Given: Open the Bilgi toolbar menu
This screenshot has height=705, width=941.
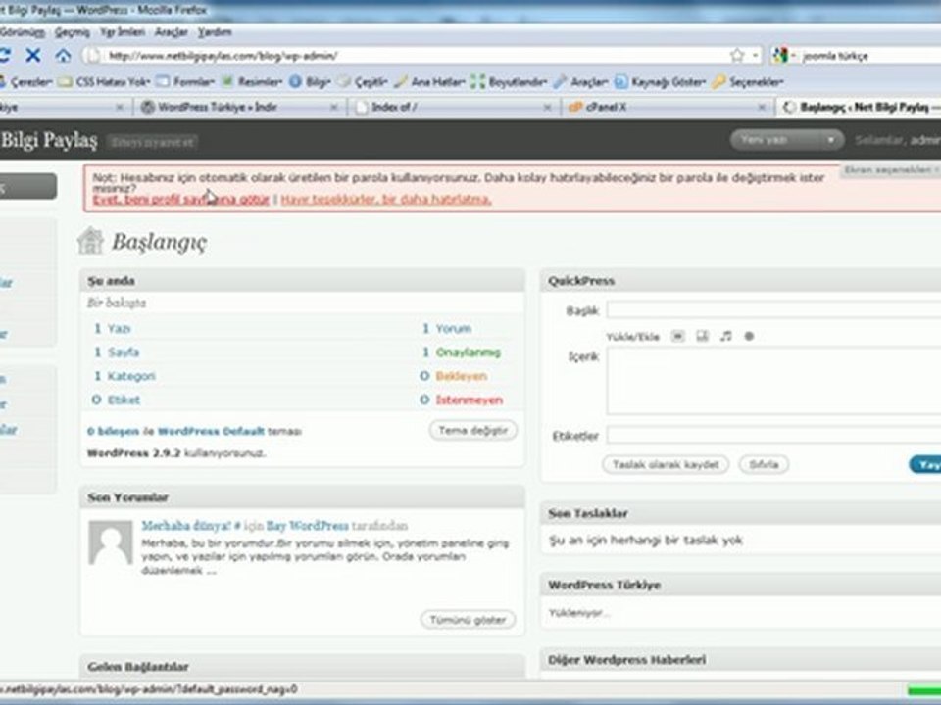Looking at the screenshot, I should point(311,81).
